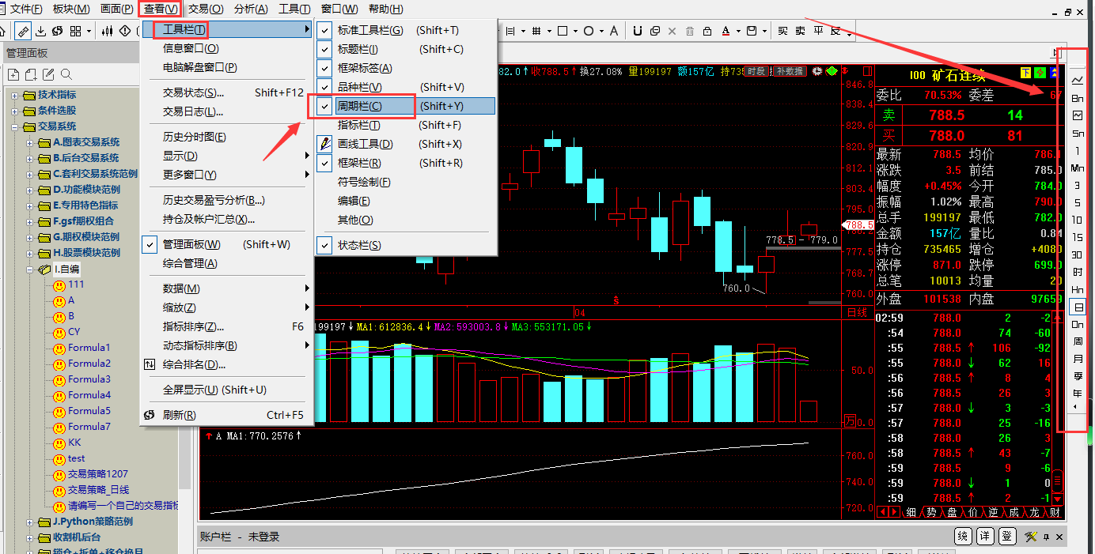Open the font color 'A' picker

(x=726, y=31)
